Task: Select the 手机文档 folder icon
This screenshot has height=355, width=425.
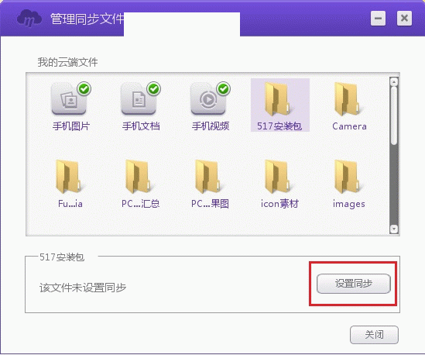Action: pos(139,98)
